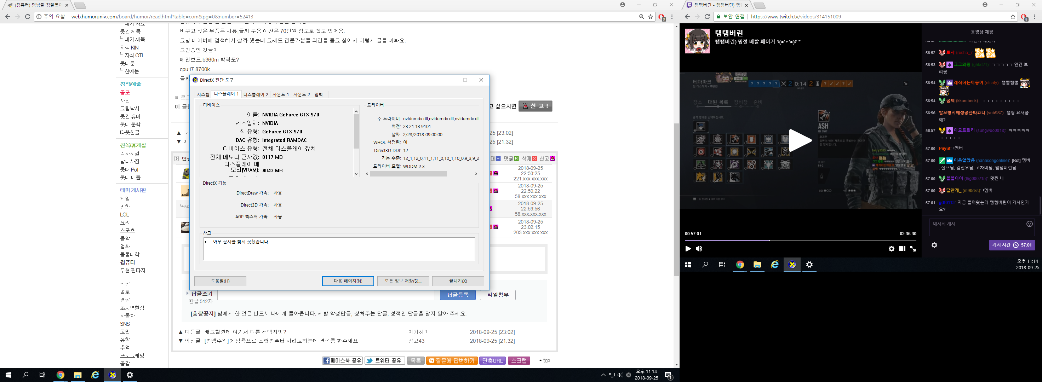Screen dimensions: 1042x382
Task: Click the 끝내기(X) button
Action: pos(458,281)
